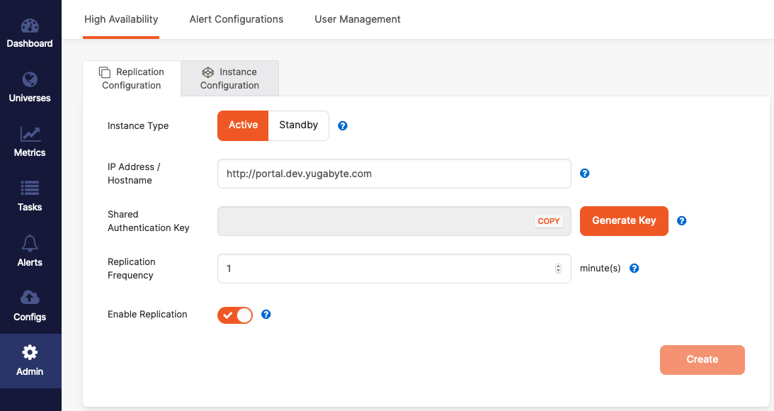Go to the User Management tab
The width and height of the screenshot is (774, 411).
pyautogui.click(x=357, y=19)
